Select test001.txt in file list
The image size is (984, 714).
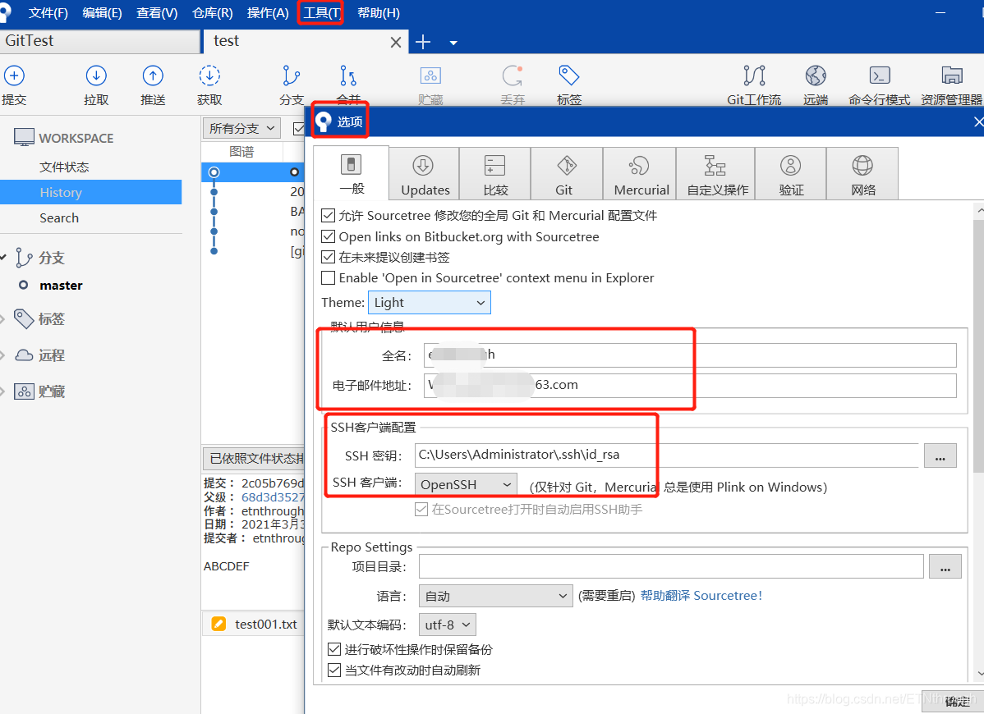point(266,625)
